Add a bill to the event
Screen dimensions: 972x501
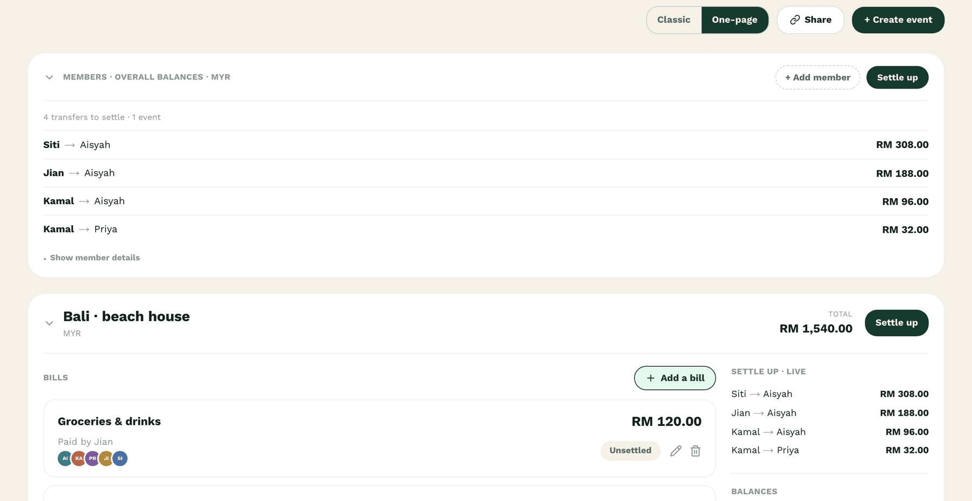click(x=675, y=378)
